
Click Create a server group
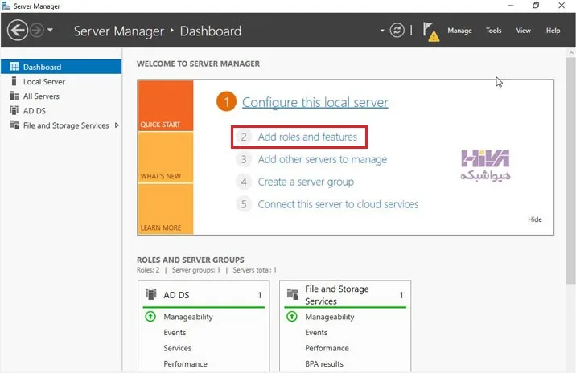click(x=306, y=182)
